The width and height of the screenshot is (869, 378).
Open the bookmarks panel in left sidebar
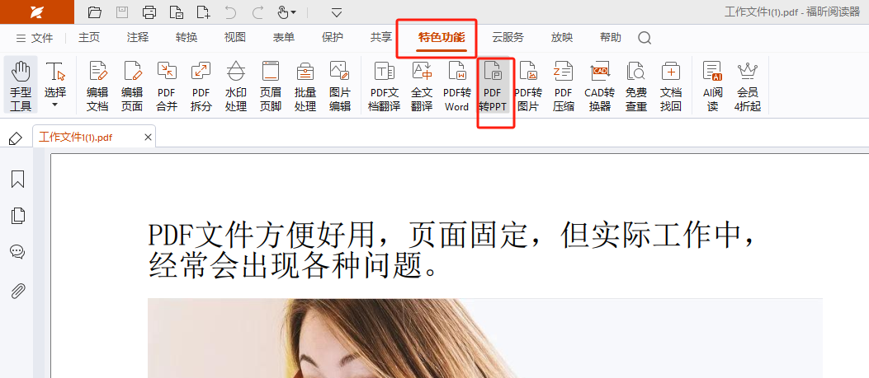[17, 180]
